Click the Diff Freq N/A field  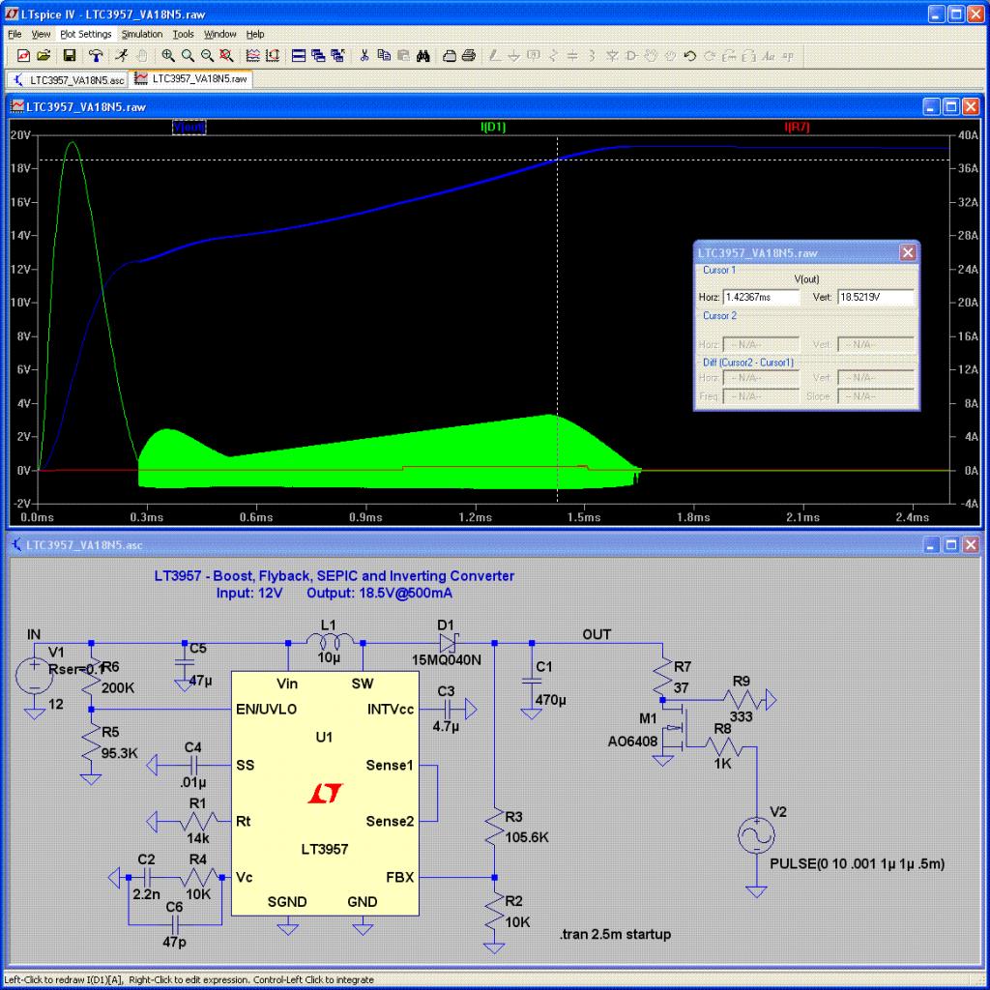tap(762, 395)
